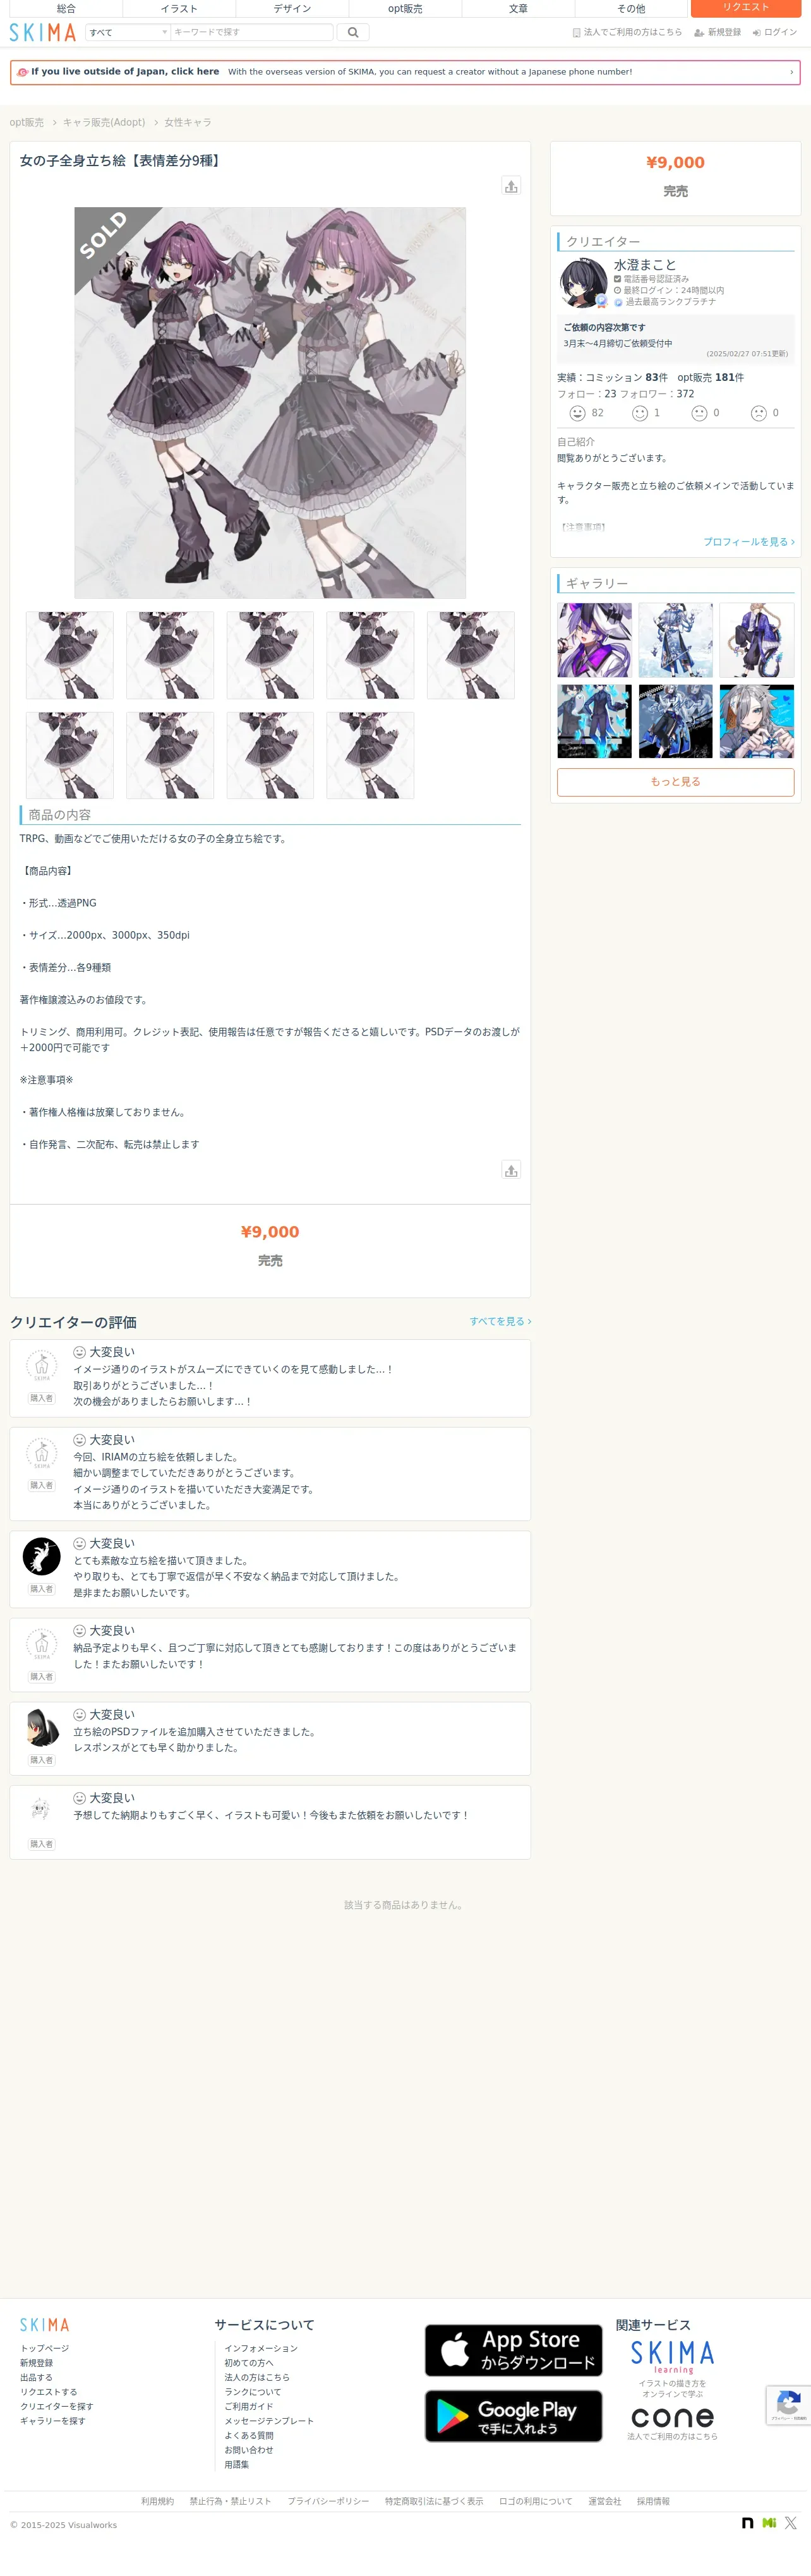Screen dimensions: 811x2576
Task: Click the search magnifier icon button
Action: (353, 32)
